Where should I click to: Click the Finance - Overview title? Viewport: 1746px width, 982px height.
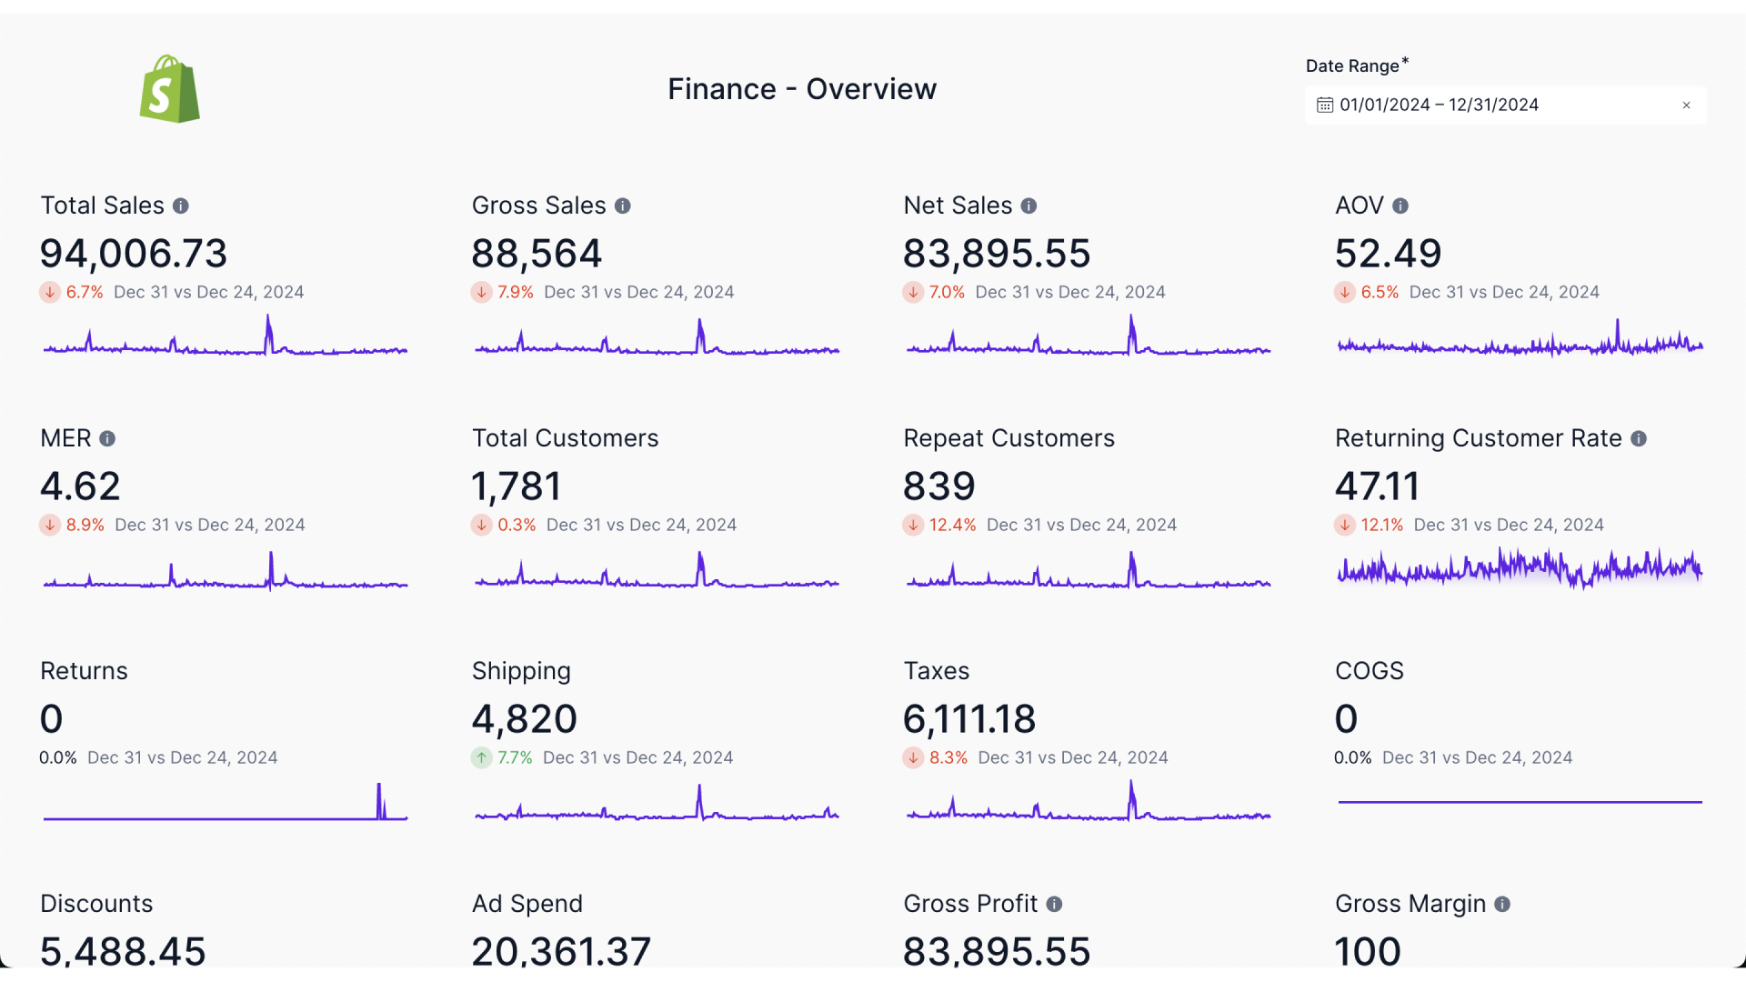pos(801,88)
